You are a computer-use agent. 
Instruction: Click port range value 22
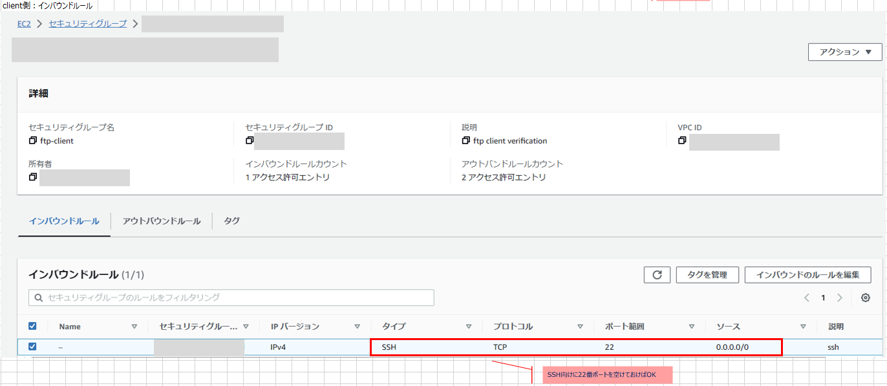coord(609,347)
